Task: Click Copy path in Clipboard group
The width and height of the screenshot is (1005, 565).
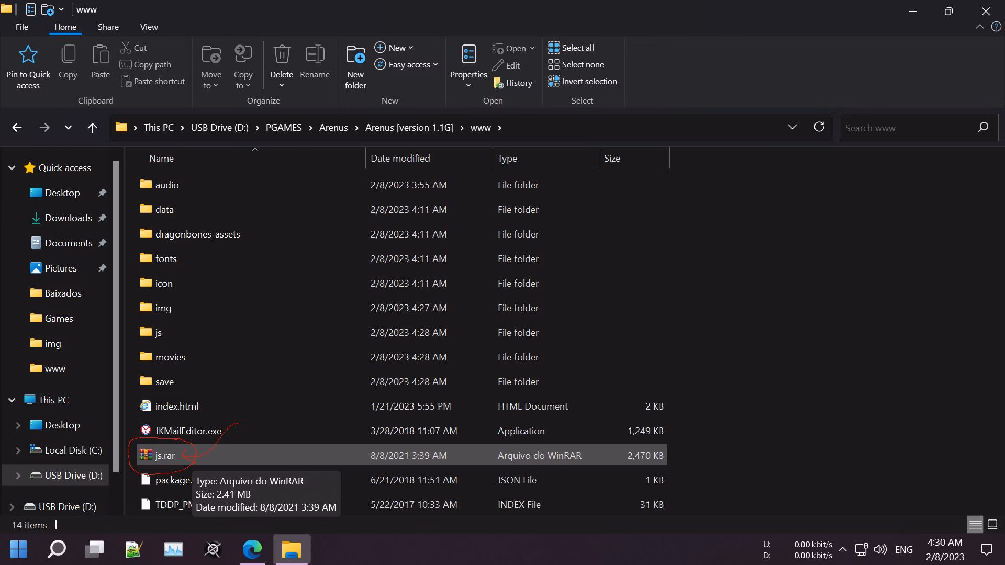Action: click(x=146, y=64)
